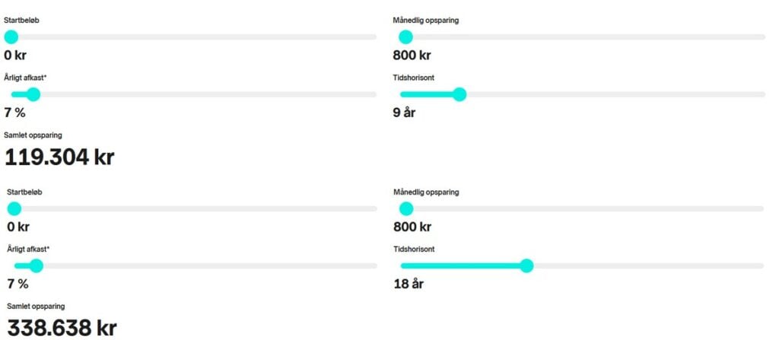Image resolution: width=779 pixels, height=340 pixels.
Task: Click the "Tidshorisont" label above the 18 år slider
Action: pos(414,249)
